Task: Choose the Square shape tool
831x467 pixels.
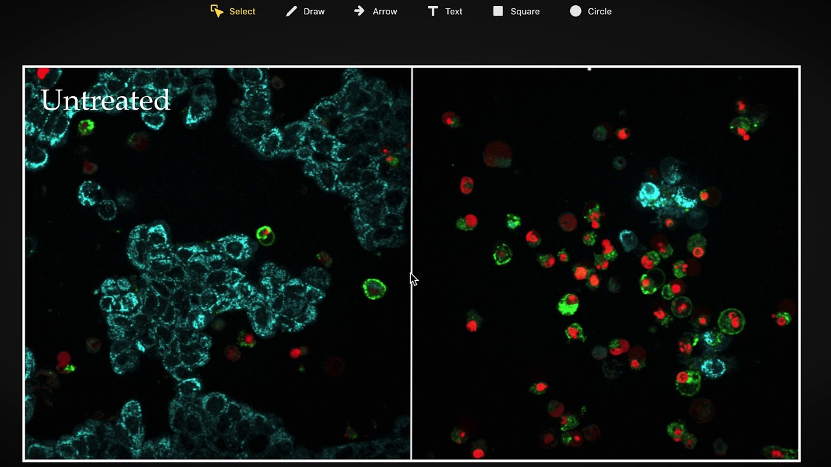Action: (516, 11)
